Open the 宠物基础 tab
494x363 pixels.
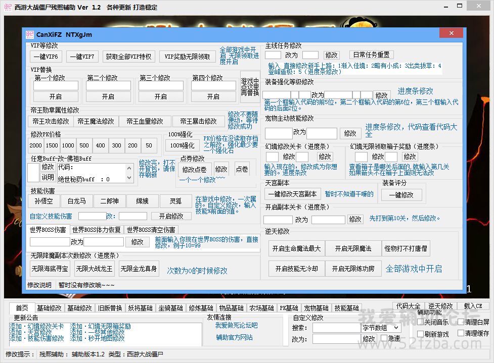(x=316, y=308)
